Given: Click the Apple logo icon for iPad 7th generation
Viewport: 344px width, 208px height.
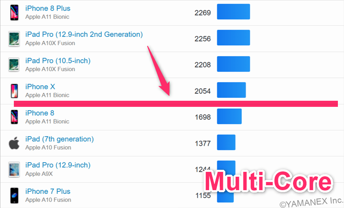Looking at the screenshot, I should coord(14,143).
